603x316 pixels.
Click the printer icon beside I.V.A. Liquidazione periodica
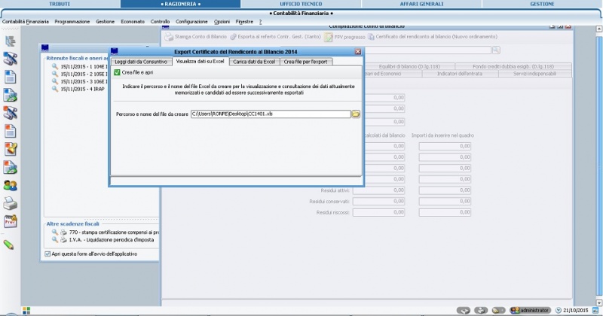tap(64, 241)
